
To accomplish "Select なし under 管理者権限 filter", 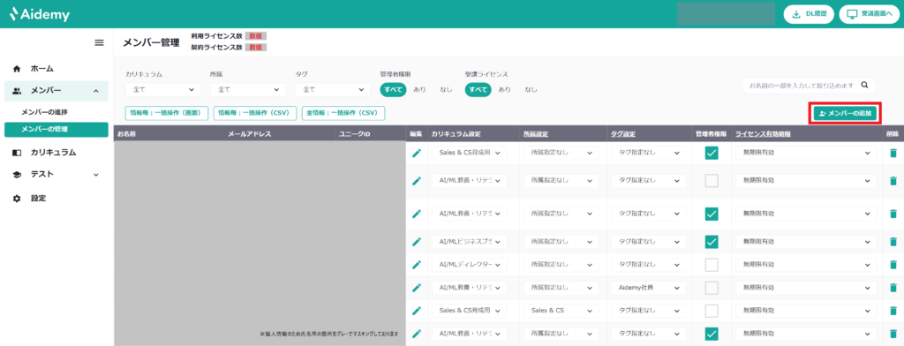I will point(446,90).
